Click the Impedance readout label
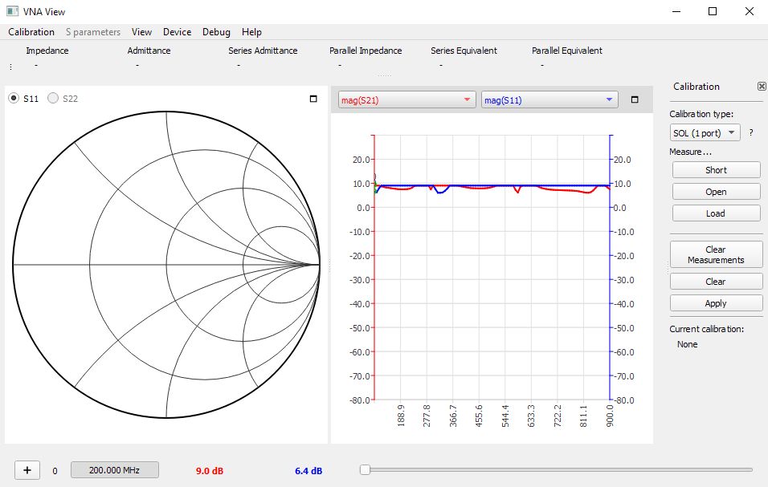768x487 pixels. pos(47,51)
